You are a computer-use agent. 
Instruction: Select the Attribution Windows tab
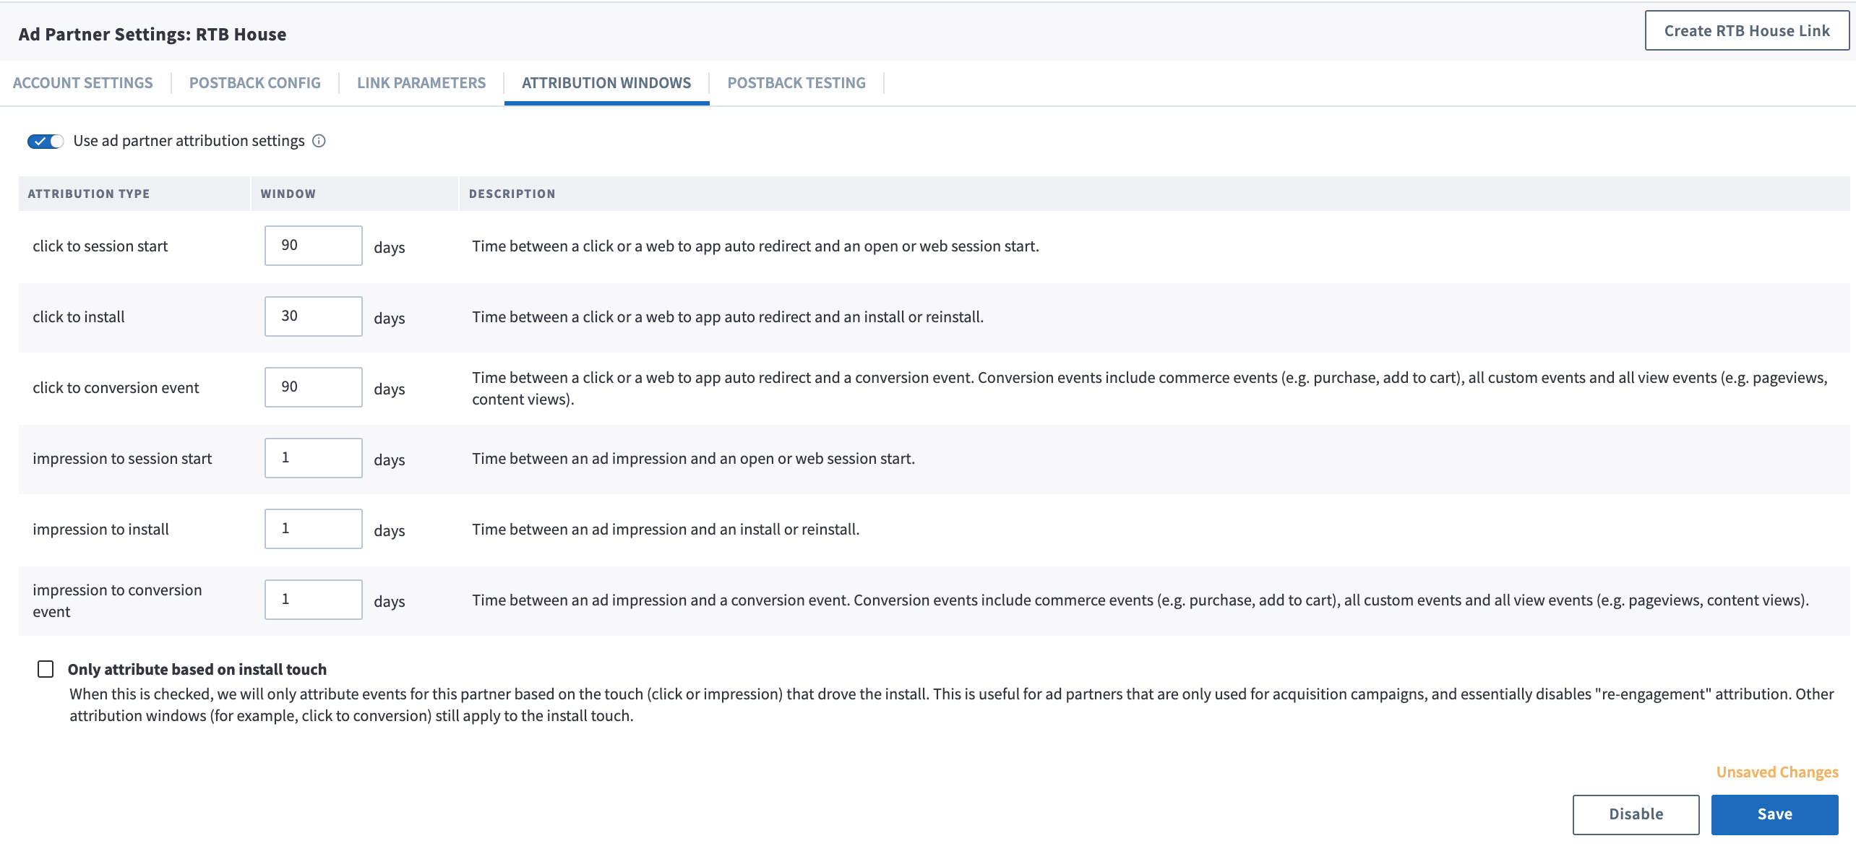coord(606,83)
